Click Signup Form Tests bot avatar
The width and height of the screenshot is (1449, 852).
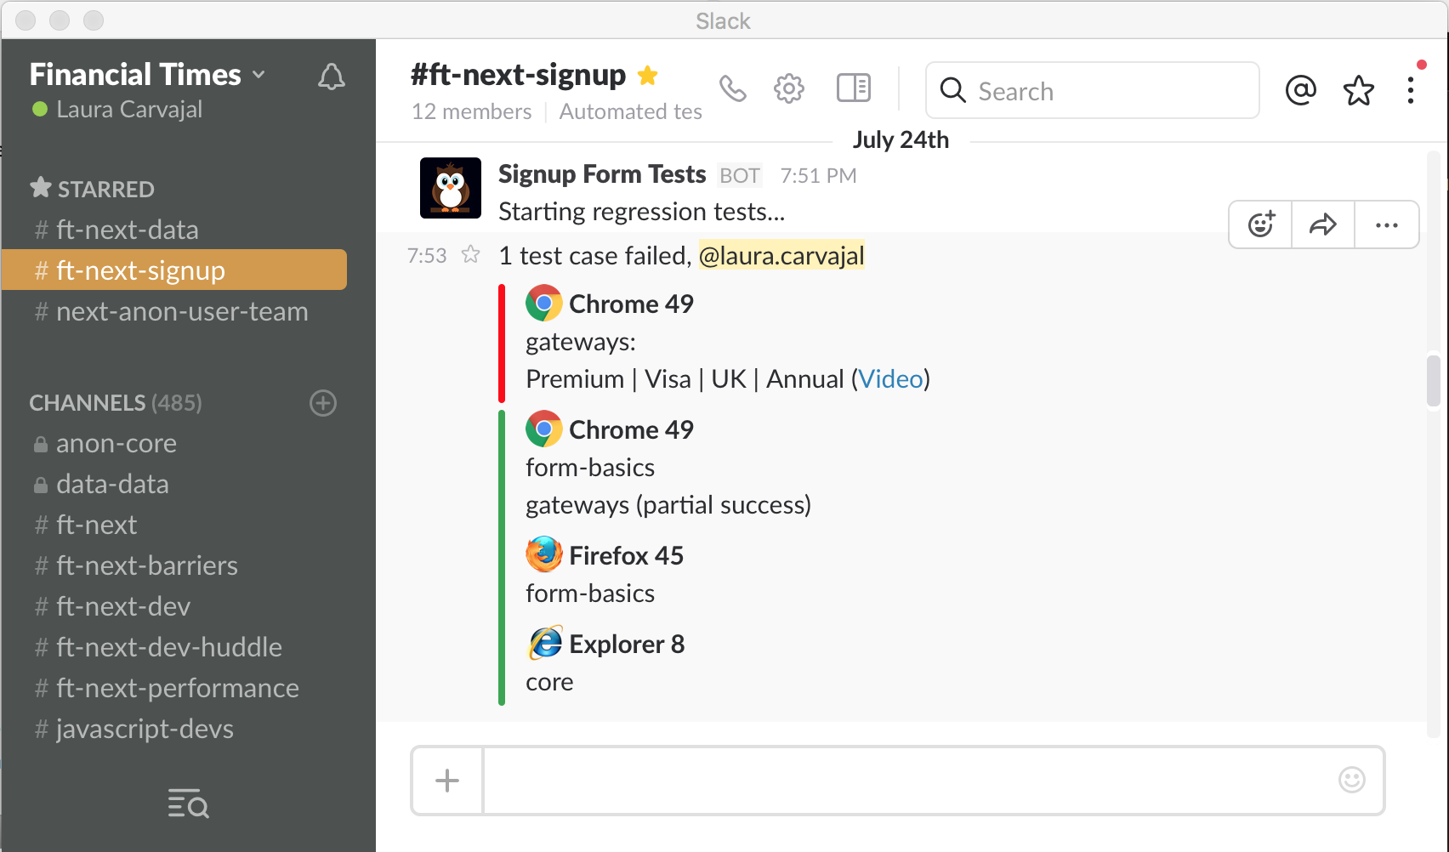(451, 188)
